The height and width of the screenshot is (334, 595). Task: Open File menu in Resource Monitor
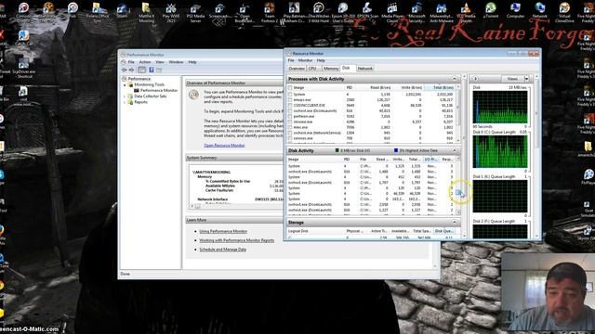coord(291,60)
